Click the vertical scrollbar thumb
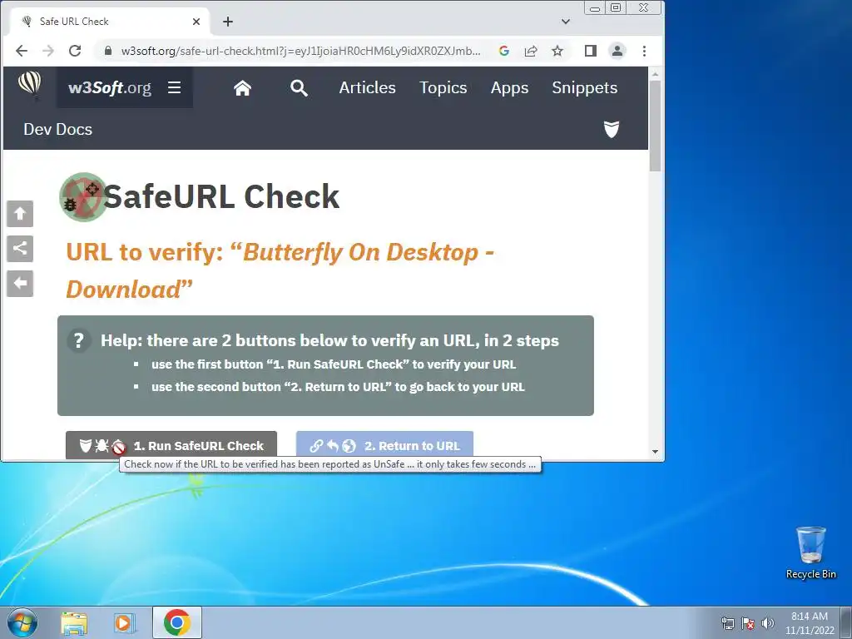This screenshot has width=852, height=639. click(656, 126)
